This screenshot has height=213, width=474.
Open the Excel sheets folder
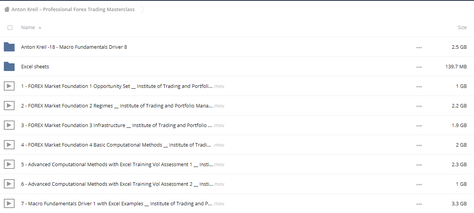tap(35, 67)
